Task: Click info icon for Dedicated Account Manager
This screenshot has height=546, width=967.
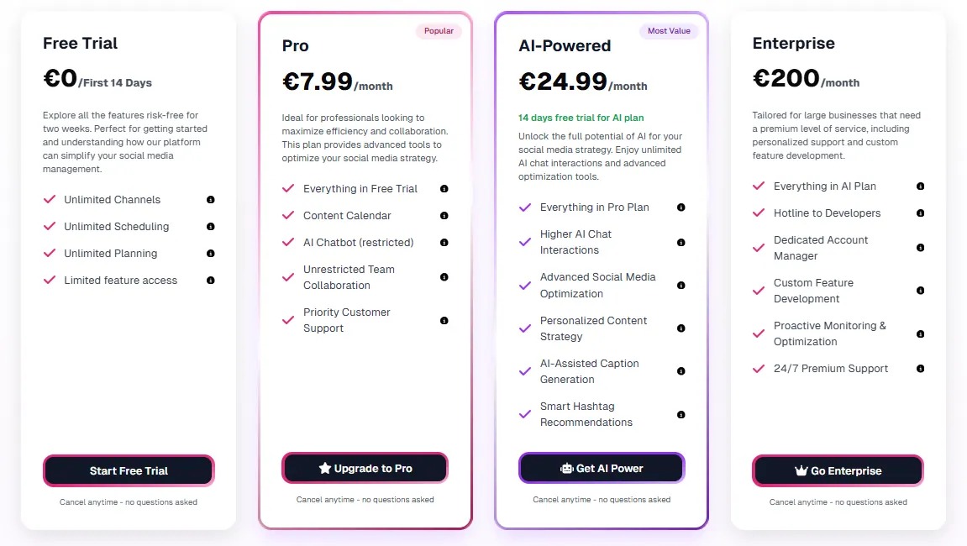Action: (x=920, y=248)
